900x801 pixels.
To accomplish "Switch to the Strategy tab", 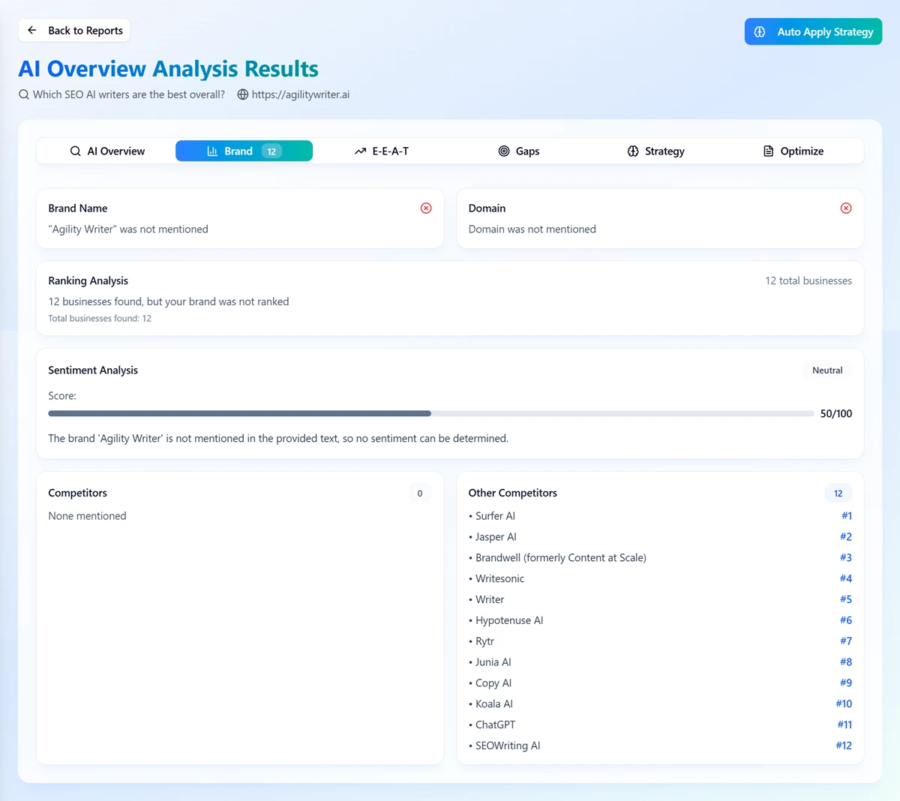I will pyautogui.click(x=656, y=151).
